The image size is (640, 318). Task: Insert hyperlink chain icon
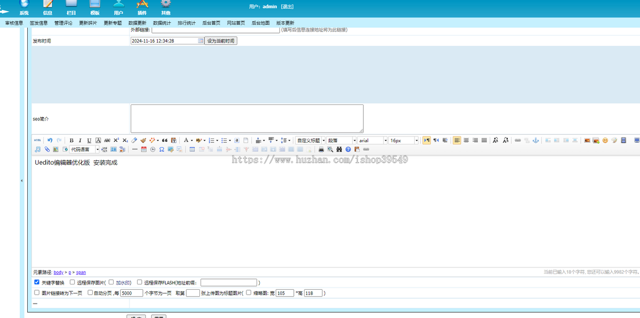click(517, 140)
